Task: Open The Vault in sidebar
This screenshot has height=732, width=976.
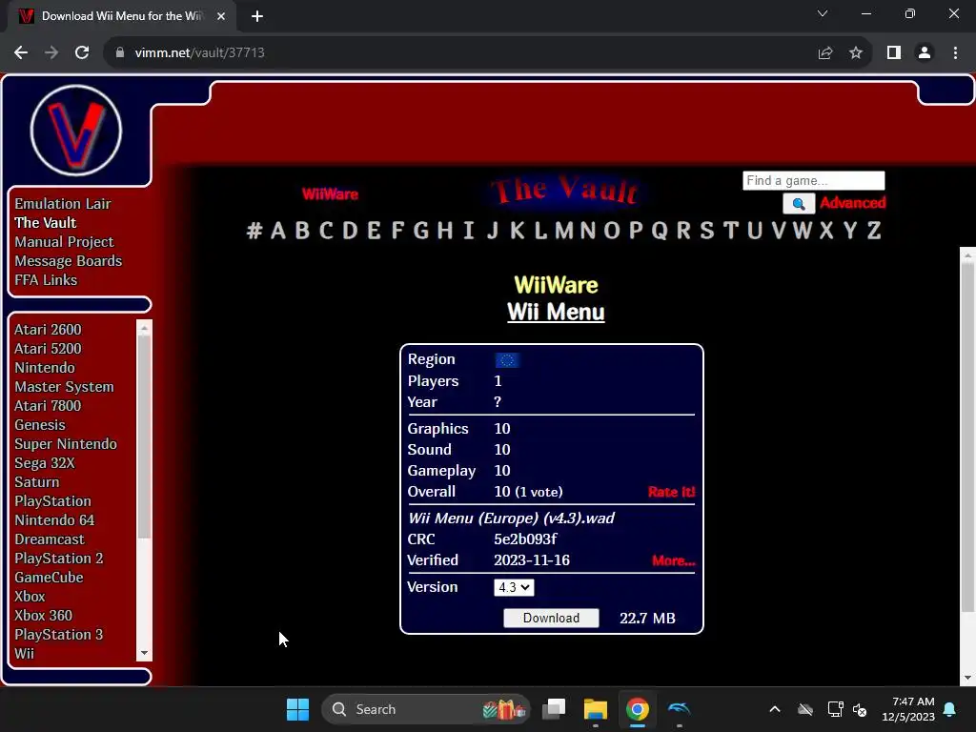Action: pos(45,223)
